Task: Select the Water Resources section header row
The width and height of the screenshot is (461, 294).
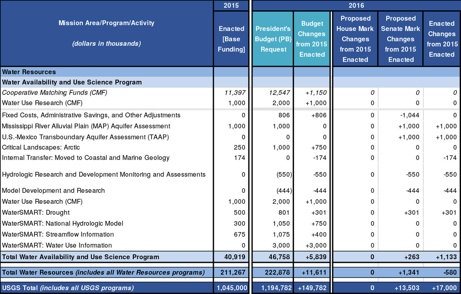Action: (29, 72)
